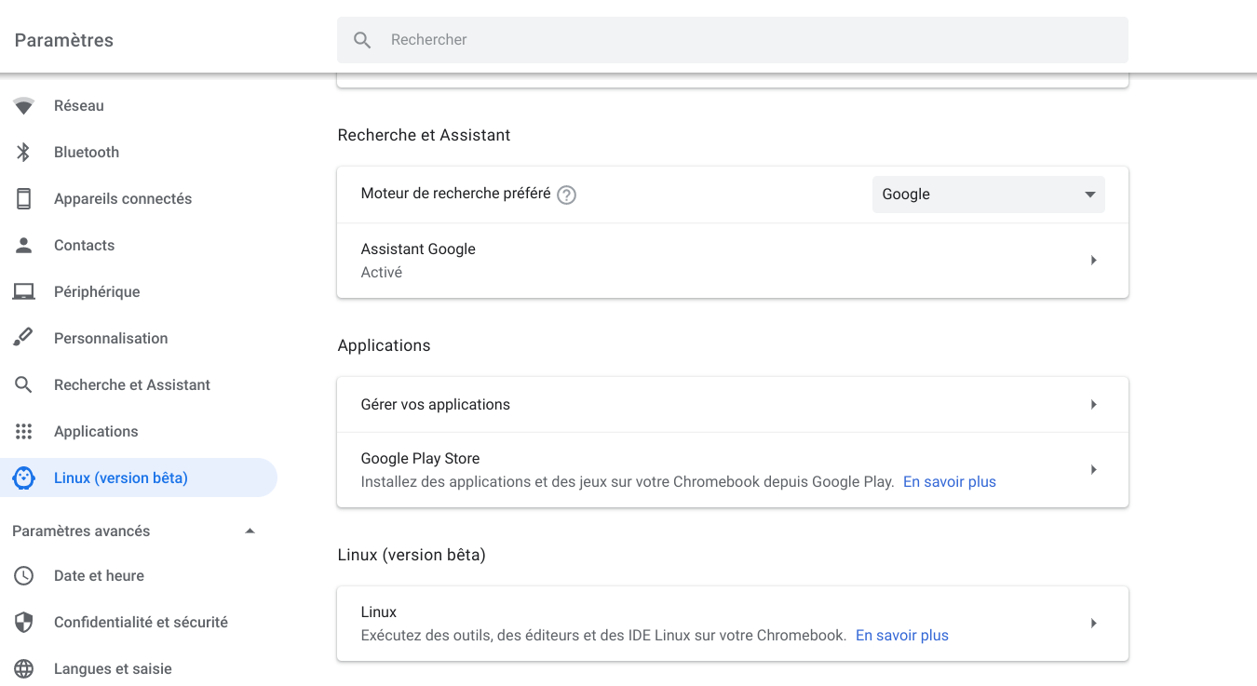Click the clock icon beside Date et heure

click(x=24, y=576)
